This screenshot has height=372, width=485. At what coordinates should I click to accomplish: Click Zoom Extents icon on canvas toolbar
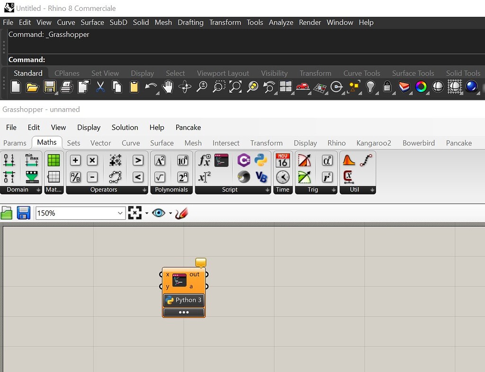tap(135, 213)
